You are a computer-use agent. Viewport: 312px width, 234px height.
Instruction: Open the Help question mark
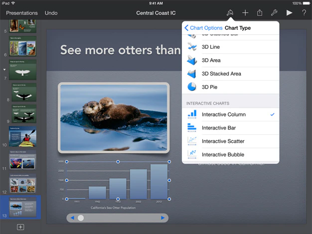pos(304,13)
